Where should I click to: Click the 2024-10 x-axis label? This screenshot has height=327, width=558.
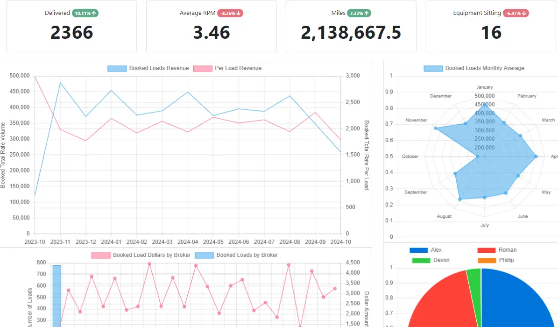(340, 242)
